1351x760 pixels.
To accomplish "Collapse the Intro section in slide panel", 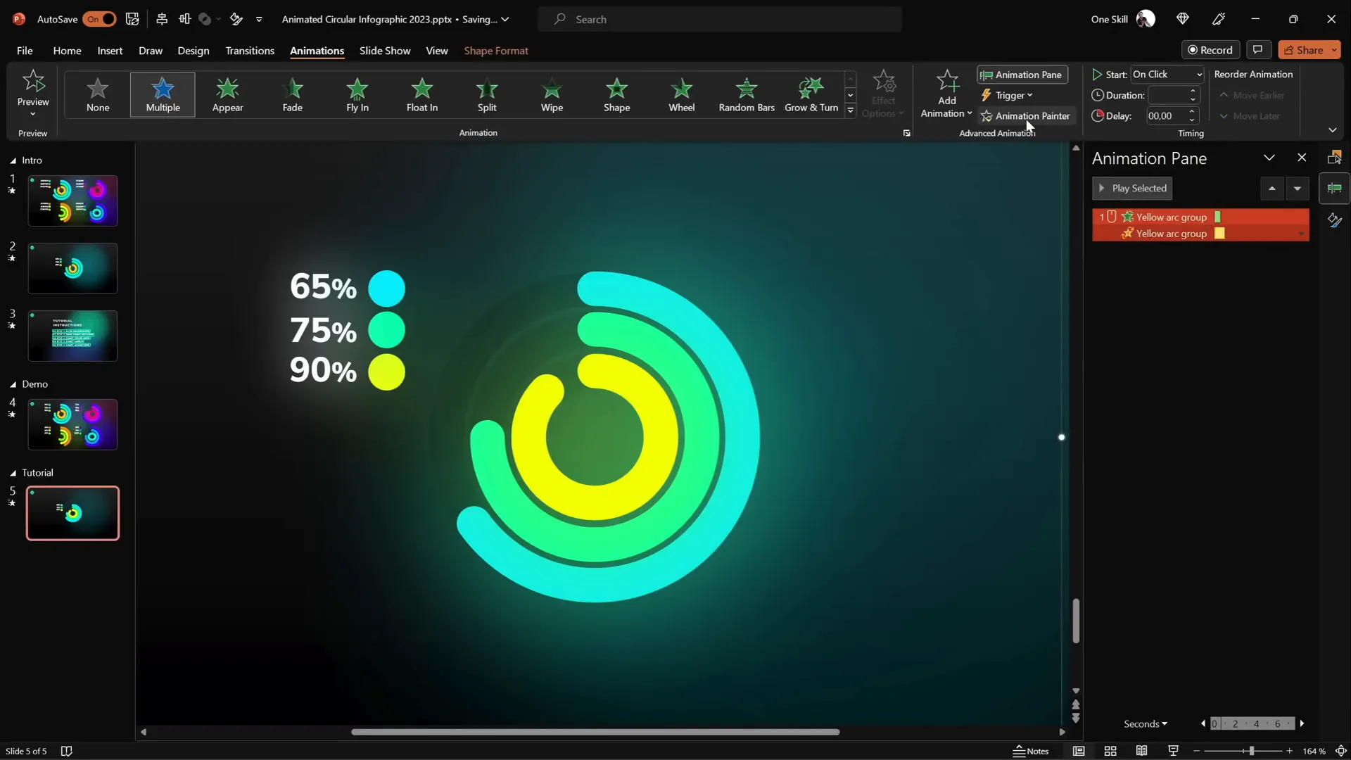I will click(12, 160).
